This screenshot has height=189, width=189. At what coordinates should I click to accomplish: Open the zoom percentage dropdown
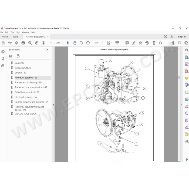(102, 43)
